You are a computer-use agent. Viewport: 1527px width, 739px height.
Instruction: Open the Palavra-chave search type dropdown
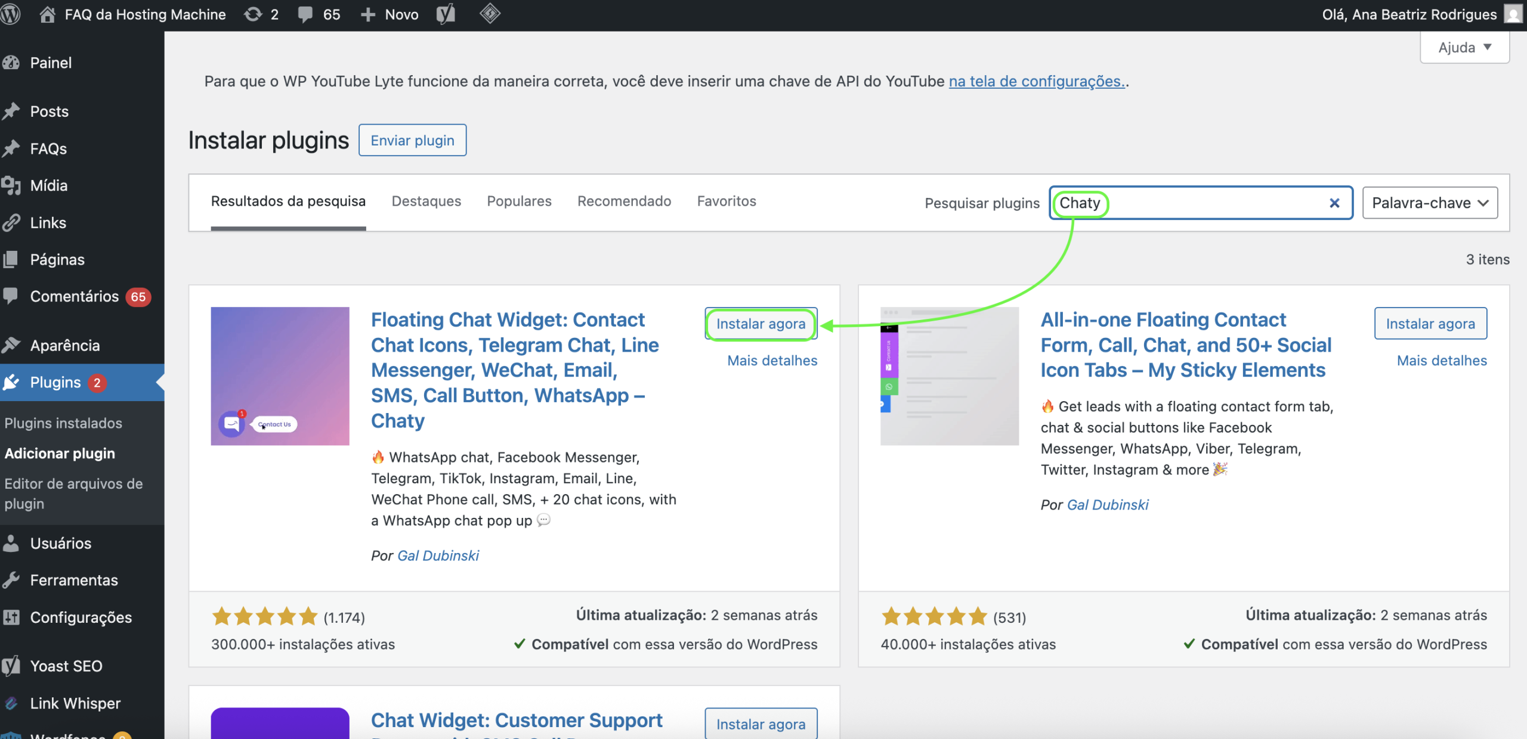click(1430, 203)
